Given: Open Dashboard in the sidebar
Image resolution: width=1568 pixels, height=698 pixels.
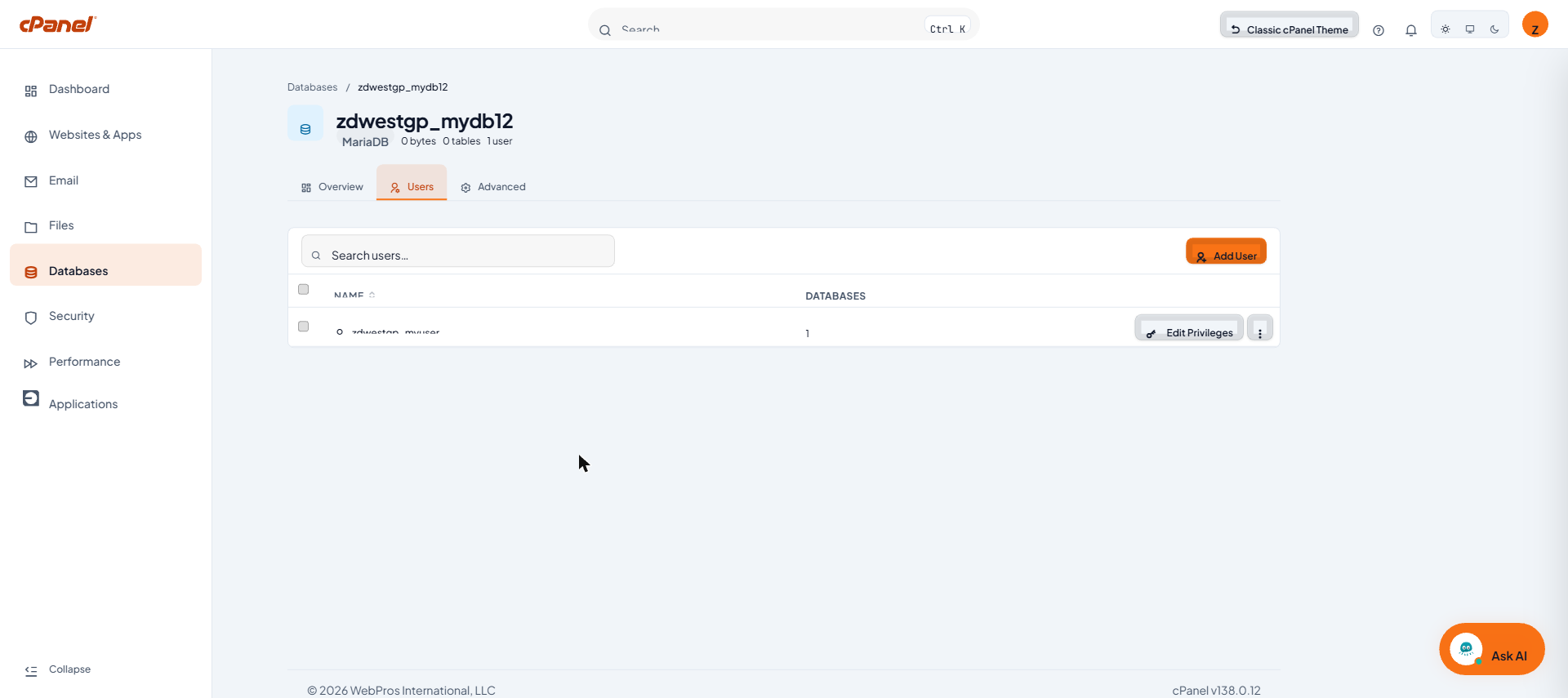Looking at the screenshot, I should (x=105, y=89).
